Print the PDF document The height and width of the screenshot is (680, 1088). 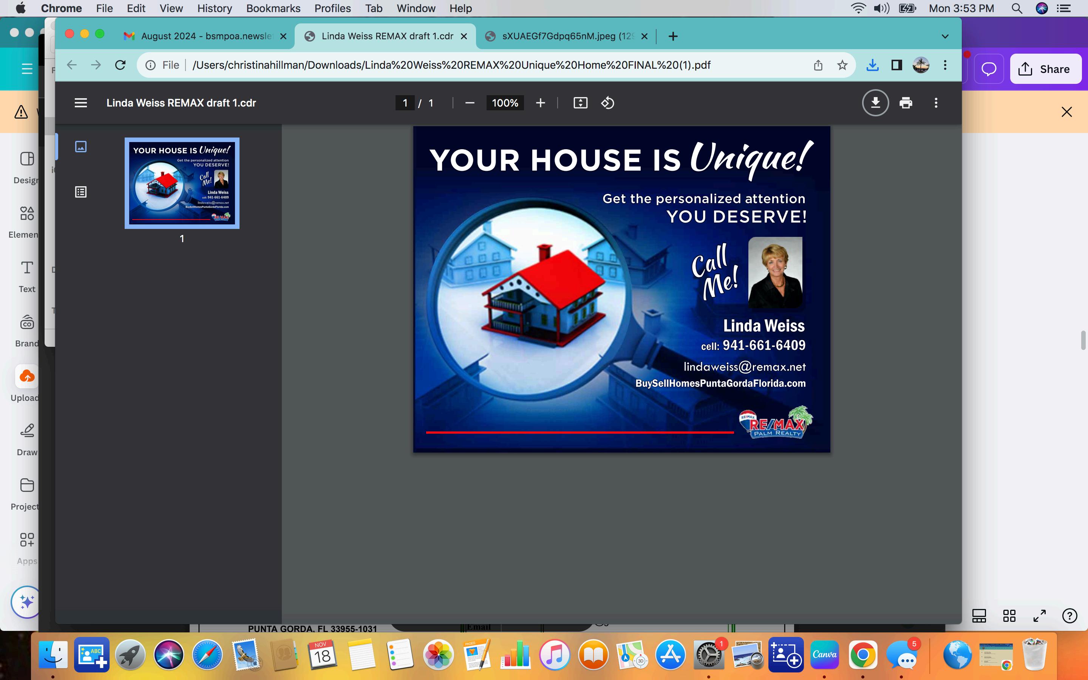pyautogui.click(x=906, y=103)
